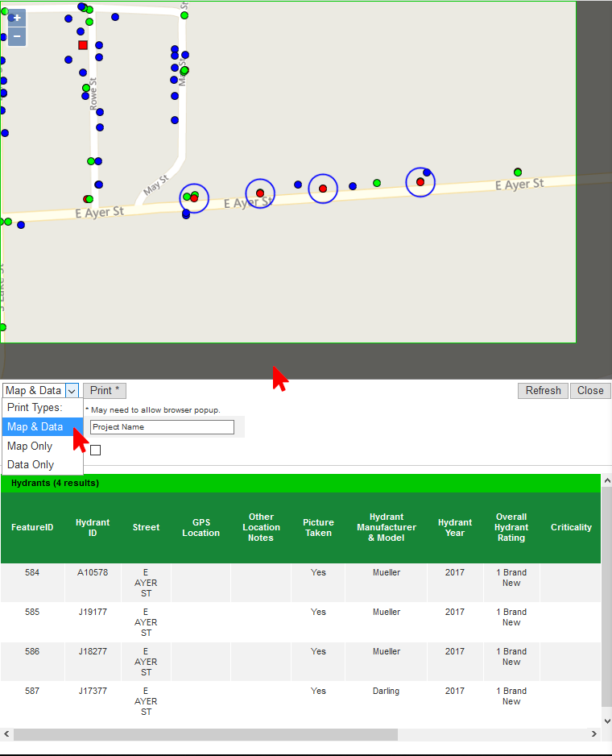
Task: Select the second circled hydrant on E Ayer St
Action: coord(260,193)
